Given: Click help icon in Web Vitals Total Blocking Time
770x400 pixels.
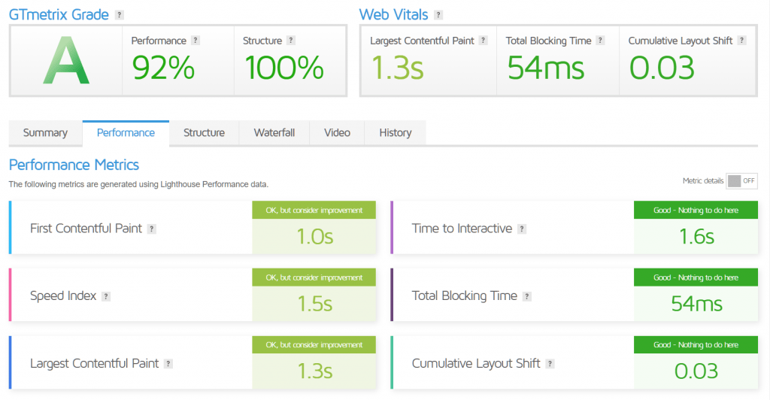Looking at the screenshot, I should [x=601, y=41].
